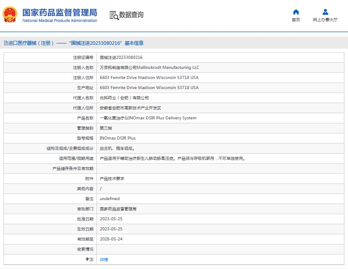Screen dimensions: 348x269
Task: Select expiry date 2028-05-24
Action: 111,239
